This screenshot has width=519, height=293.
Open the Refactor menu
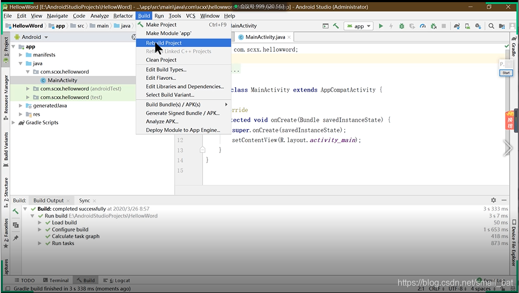click(x=123, y=16)
